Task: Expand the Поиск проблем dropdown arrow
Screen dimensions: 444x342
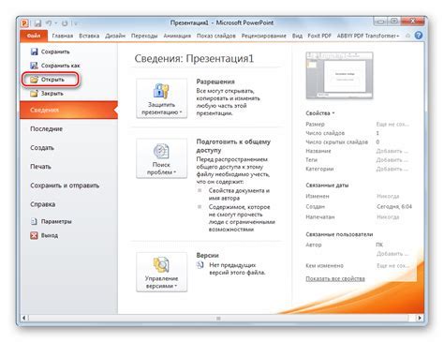Action: [x=175, y=172]
